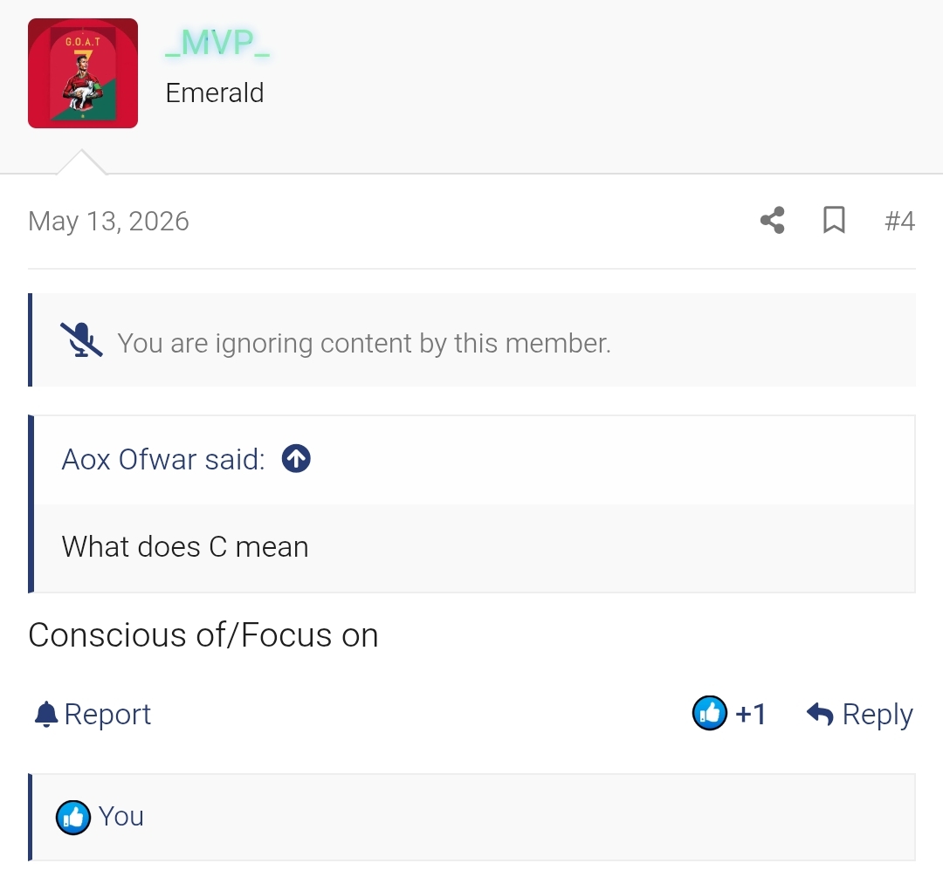Screen dimensions: 943x877
Task: Click the May 13, 2026 post date
Action: pyautogui.click(x=109, y=221)
